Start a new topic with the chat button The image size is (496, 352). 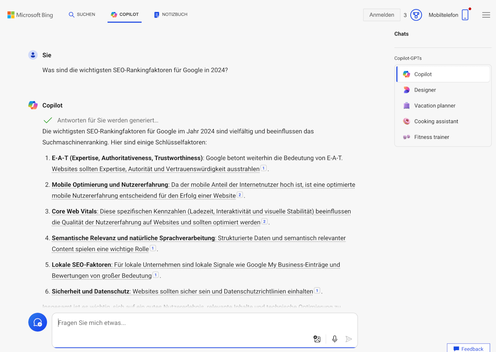(x=38, y=322)
